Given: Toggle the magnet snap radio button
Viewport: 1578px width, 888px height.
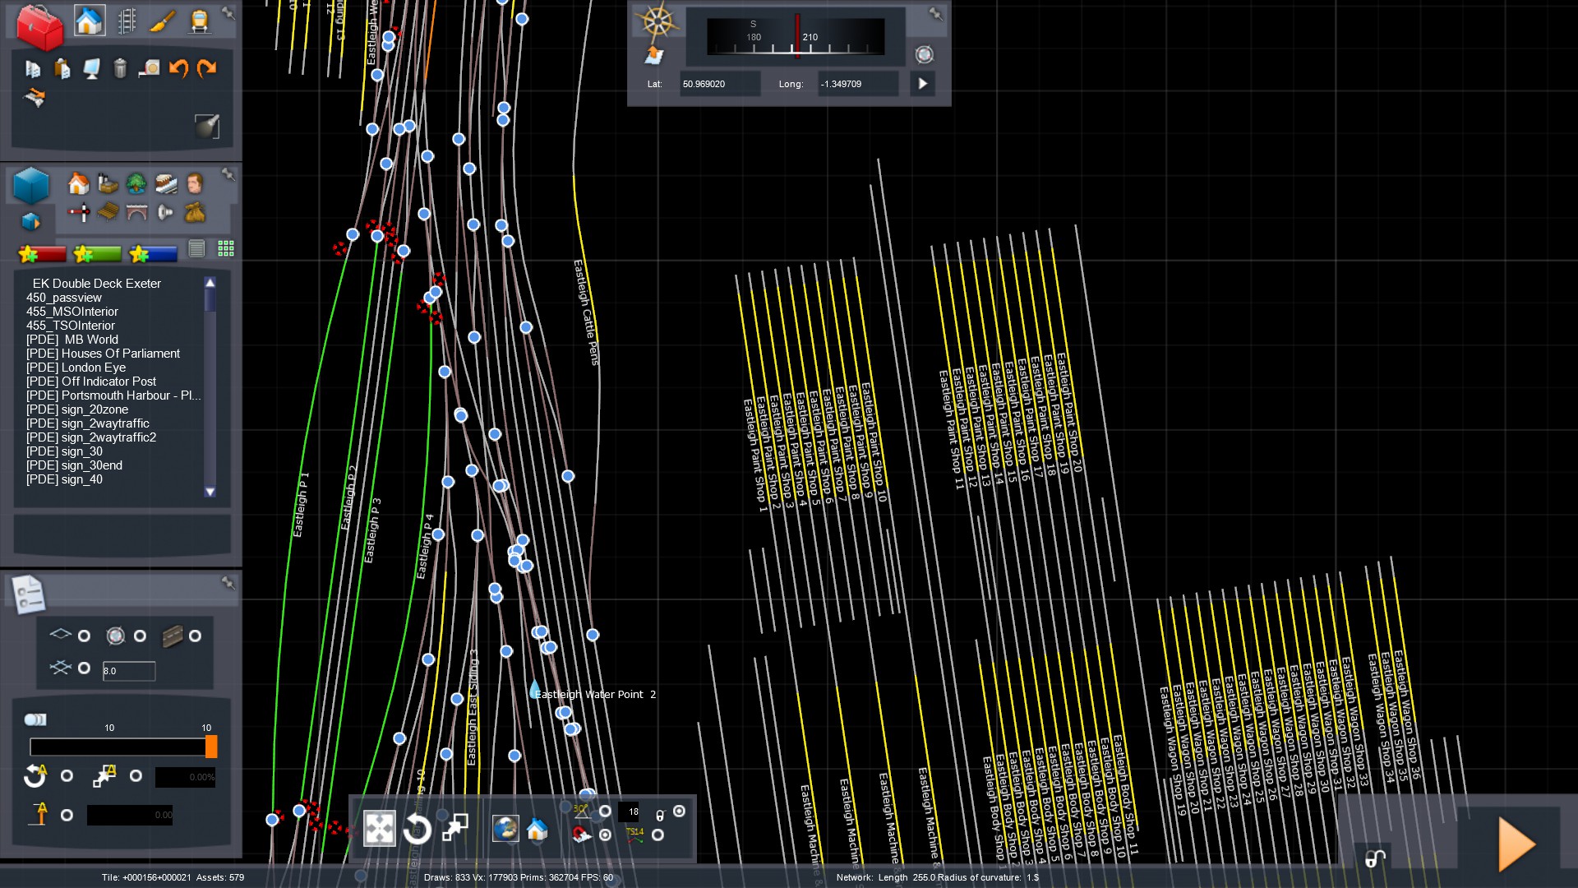Looking at the screenshot, I should pos(606,835).
